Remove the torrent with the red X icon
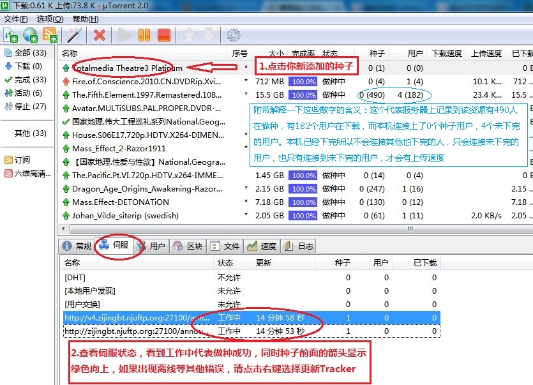 (x=100, y=34)
